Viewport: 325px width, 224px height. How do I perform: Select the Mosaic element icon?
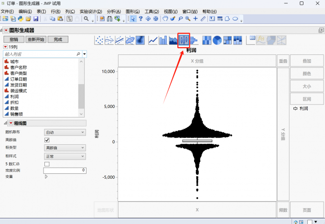click(x=238, y=40)
